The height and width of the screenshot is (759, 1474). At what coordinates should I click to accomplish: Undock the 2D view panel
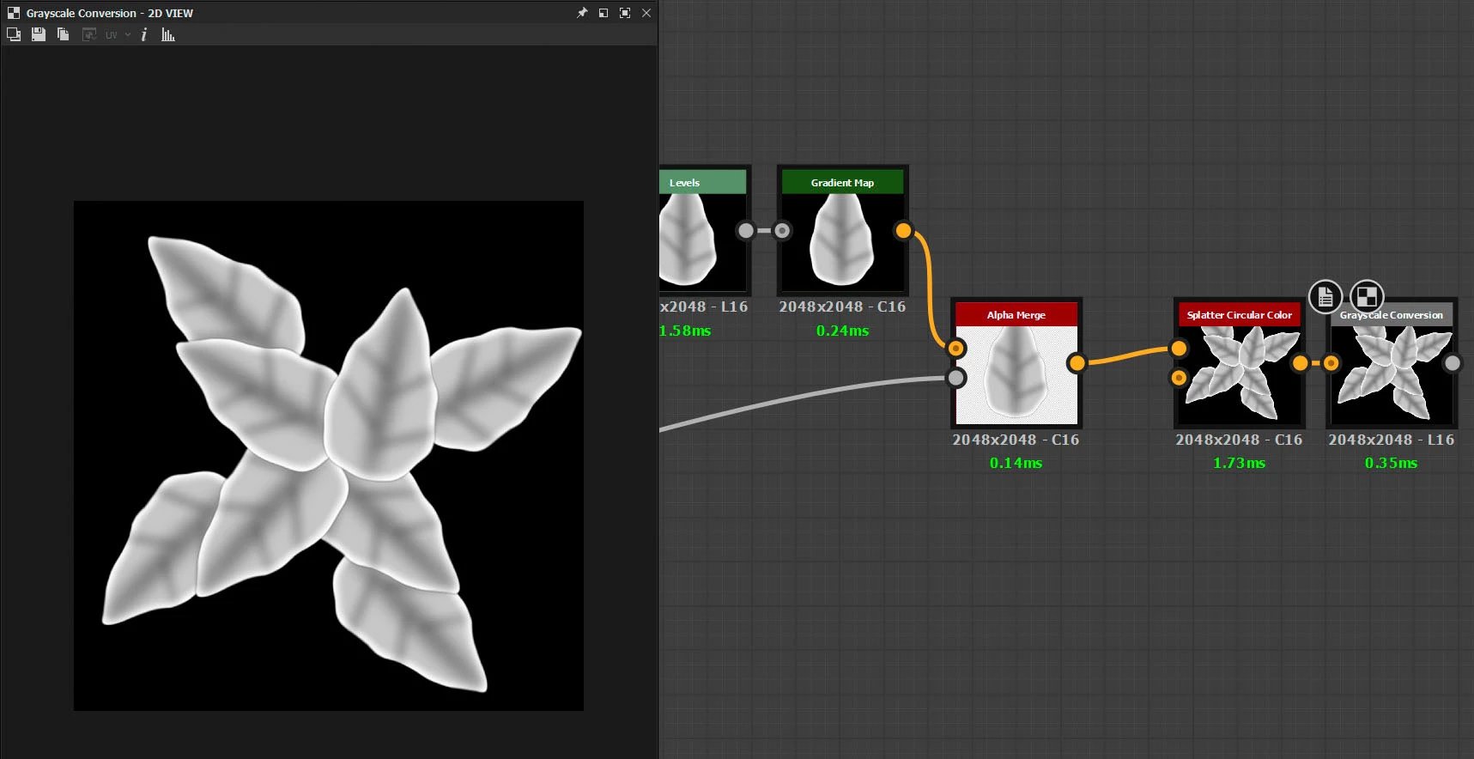(x=604, y=13)
